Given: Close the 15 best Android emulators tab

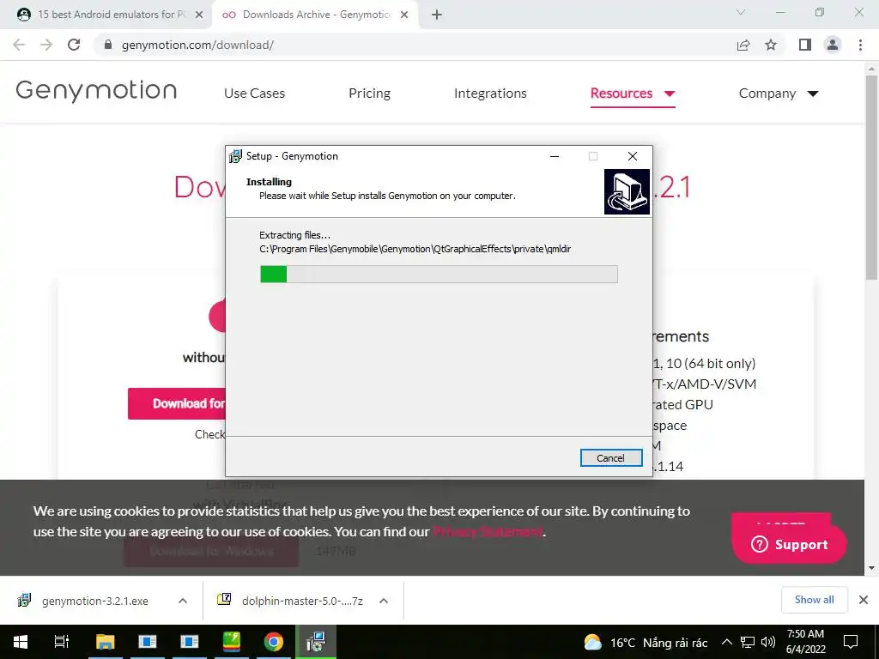Looking at the screenshot, I should tap(199, 15).
